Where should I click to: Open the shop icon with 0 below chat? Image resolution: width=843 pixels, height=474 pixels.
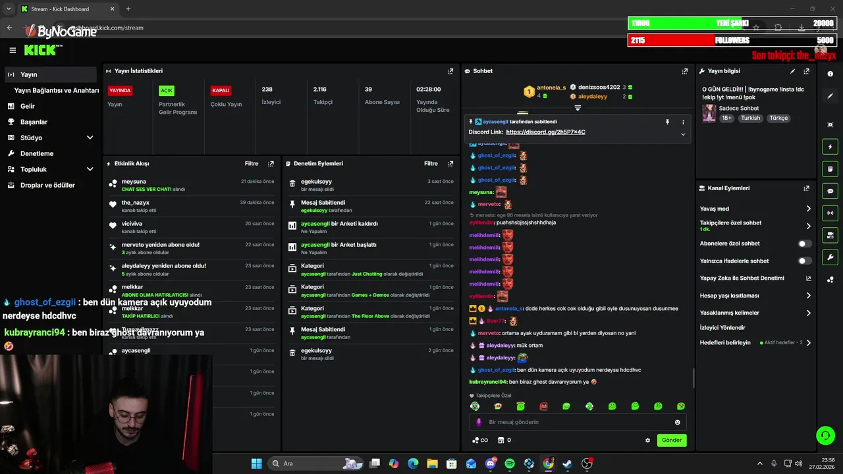(x=504, y=440)
